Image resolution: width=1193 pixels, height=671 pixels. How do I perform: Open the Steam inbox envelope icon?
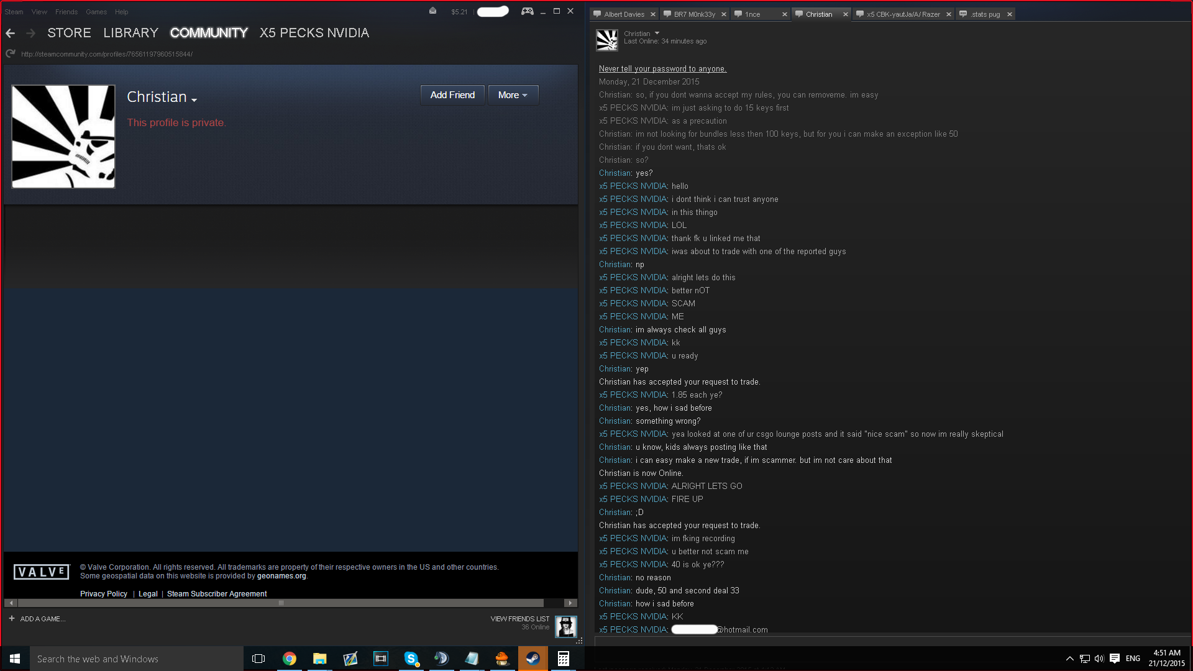[432, 11]
